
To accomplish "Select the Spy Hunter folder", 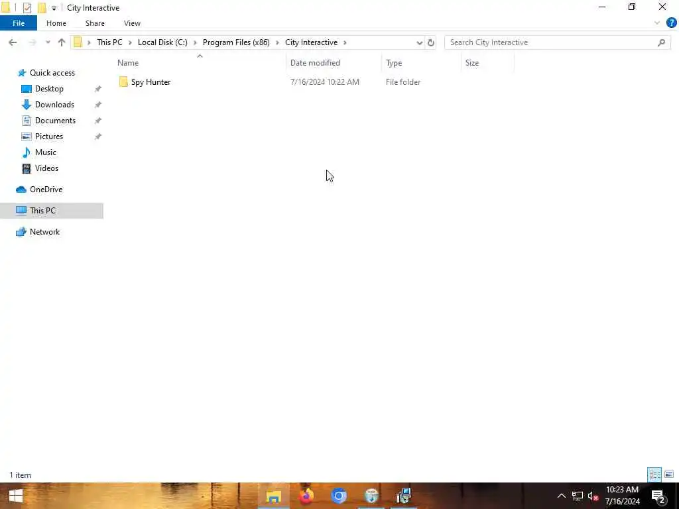I will [x=151, y=82].
